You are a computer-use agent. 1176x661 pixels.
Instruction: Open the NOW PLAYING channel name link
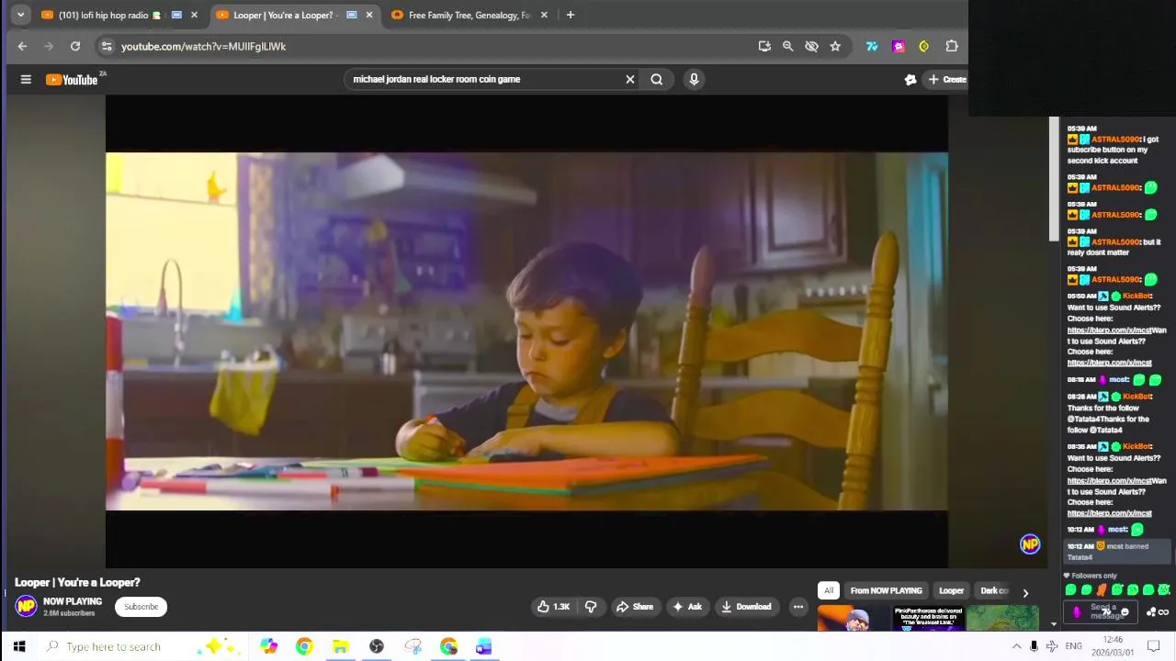(73, 601)
